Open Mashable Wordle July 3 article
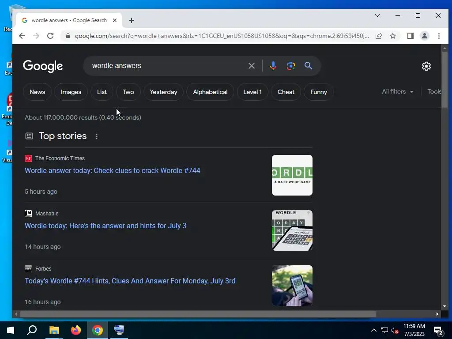This screenshot has height=339, width=452. click(x=105, y=226)
